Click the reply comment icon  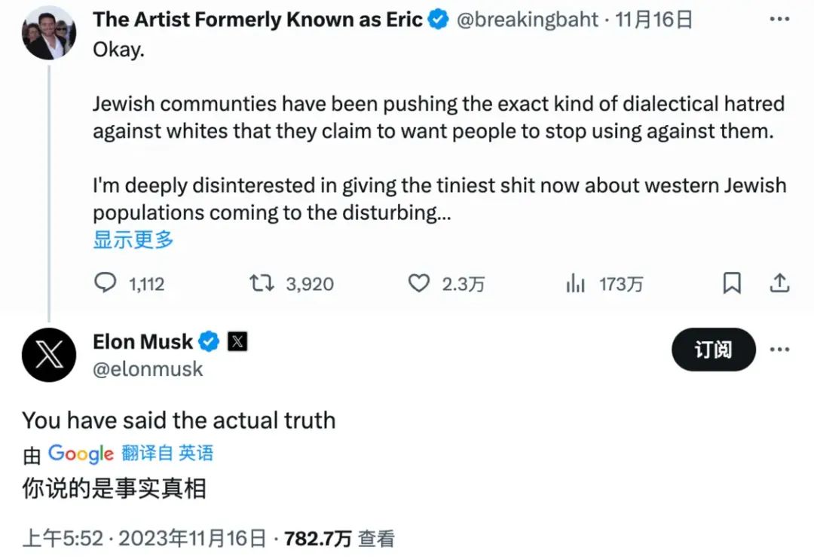[x=106, y=283]
